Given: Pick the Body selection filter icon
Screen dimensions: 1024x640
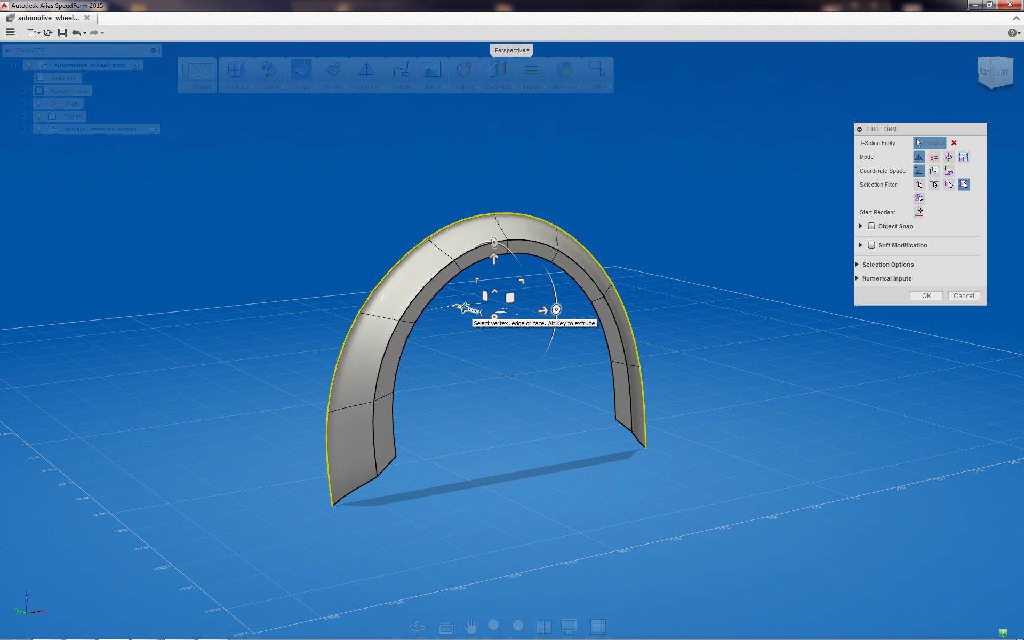Looking at the screenshot, I should [x=919, y=198].
